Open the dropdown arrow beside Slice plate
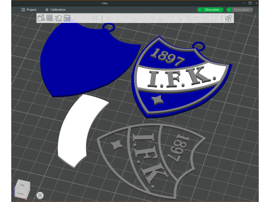The height and width of the screenshot is (202, 270). tap(200, 10)
